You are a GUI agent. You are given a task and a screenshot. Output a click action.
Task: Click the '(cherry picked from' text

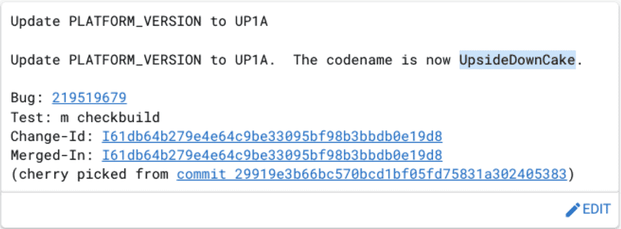[89, 174]
